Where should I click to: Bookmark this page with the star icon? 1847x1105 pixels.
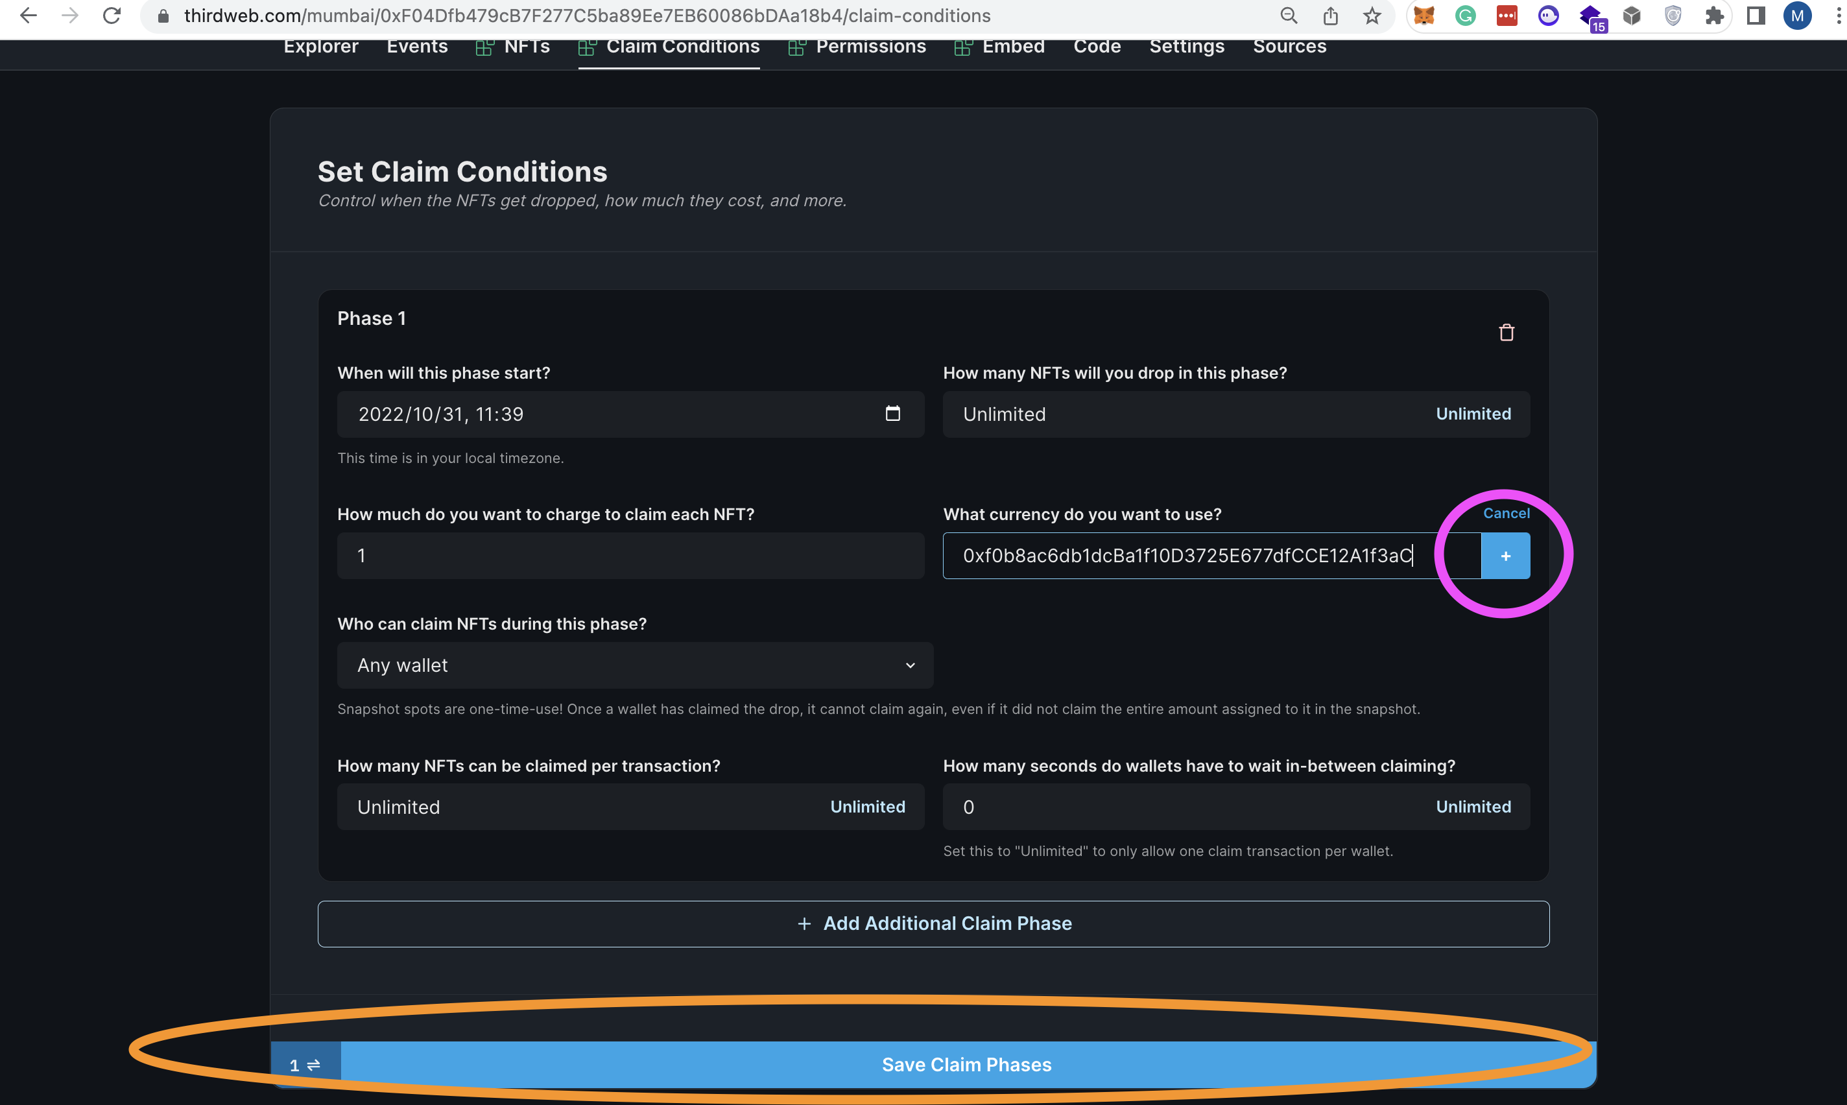[x=1372, y=16]
